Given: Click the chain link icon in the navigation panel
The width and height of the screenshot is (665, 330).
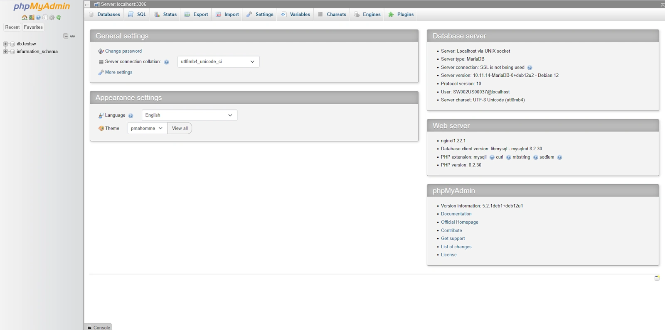Looking at the screenshot, I should (72, 36).
